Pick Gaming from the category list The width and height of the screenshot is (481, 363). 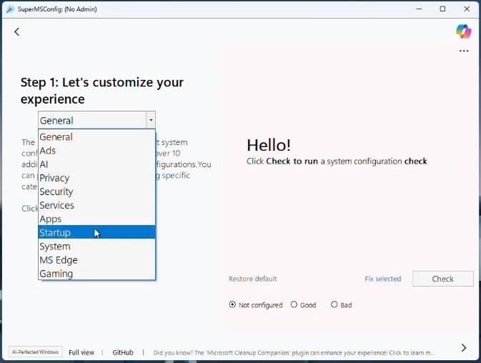(96, 273)
